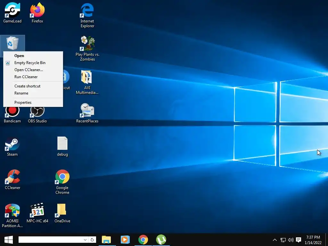Open Chrome from the taskbar
The image size is (328, 246).
coord(143,240)
